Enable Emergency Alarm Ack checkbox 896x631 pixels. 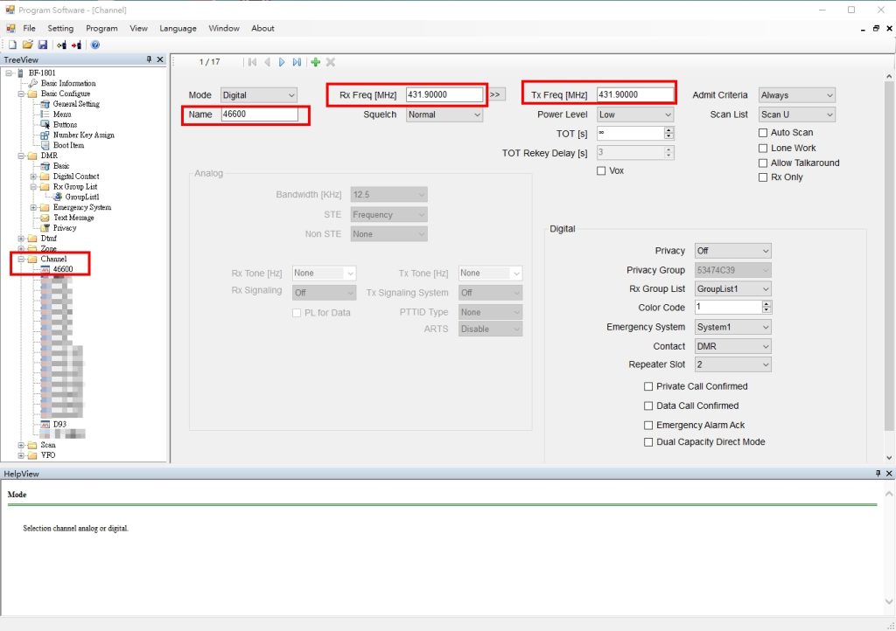(x=648, y=425)
